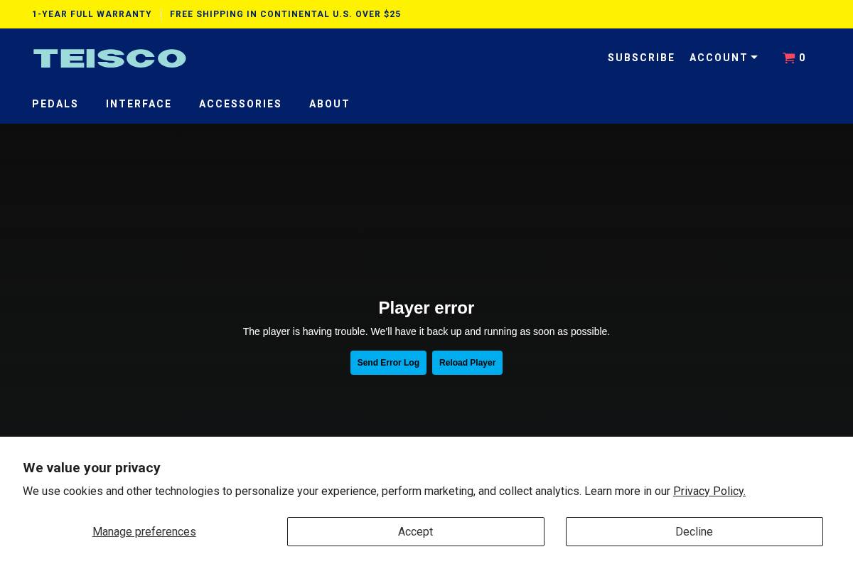853x569 pixels.
Task: Click the red cart icon in the header
Action: coord(789,58)
